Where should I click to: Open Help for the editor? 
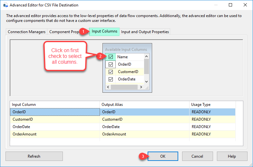click(x=232, y=156)
